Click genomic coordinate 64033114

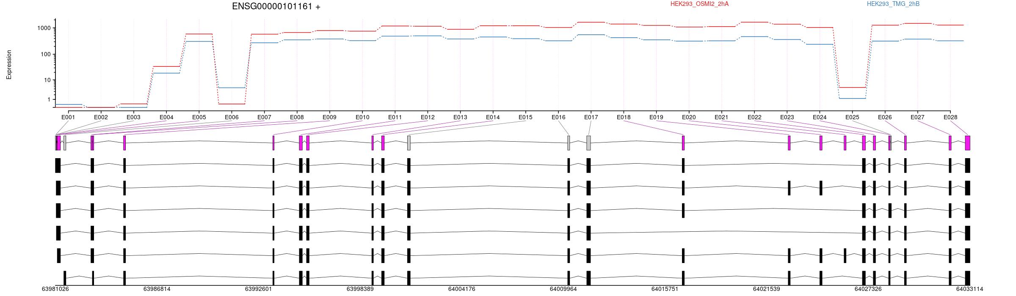[x=970, y=289]
